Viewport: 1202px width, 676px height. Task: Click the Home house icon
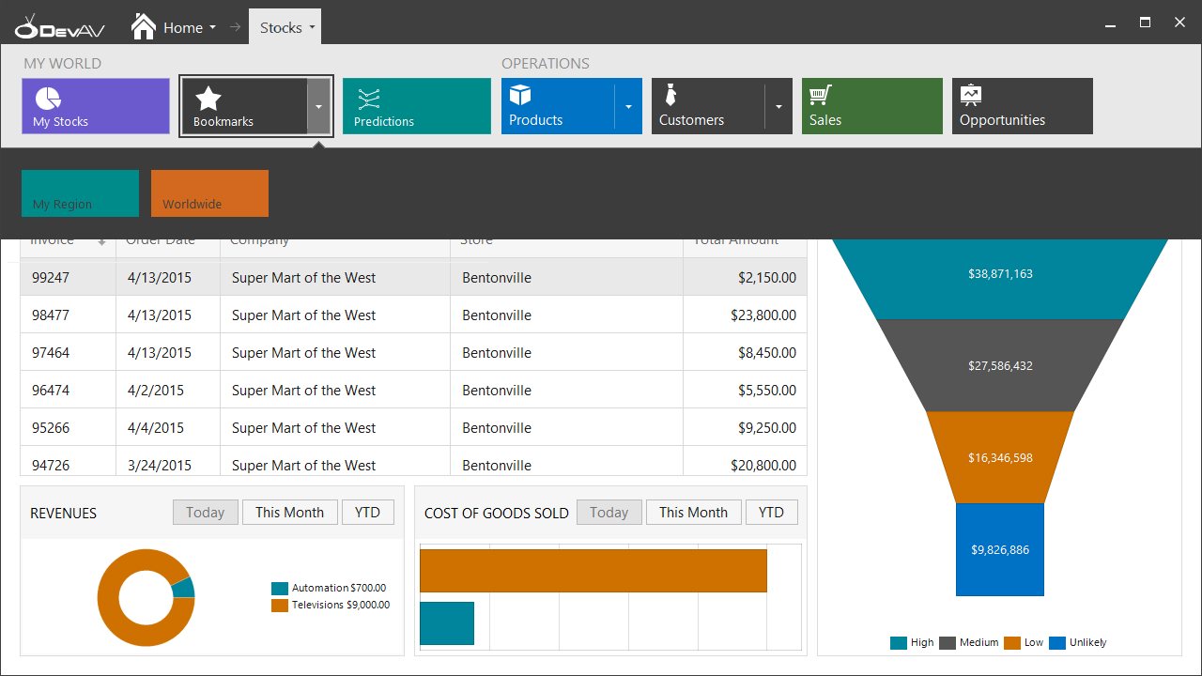[144, 27]
